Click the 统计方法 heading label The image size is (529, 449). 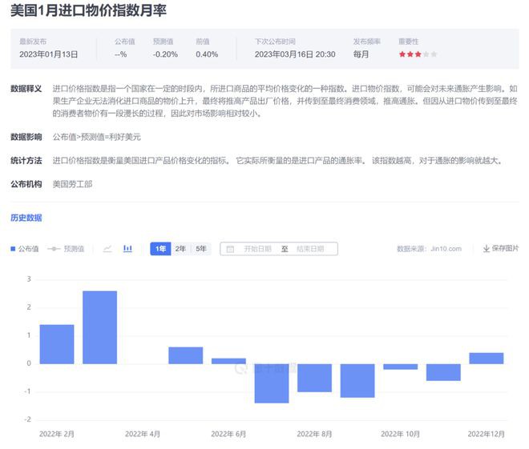coord(26,161)
